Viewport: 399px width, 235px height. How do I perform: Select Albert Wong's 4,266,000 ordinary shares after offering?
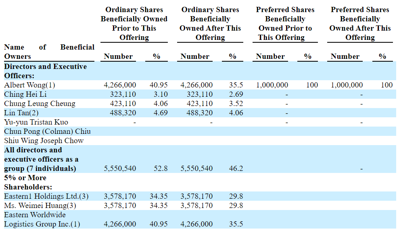pyautogui.click(x=196, y=85)
